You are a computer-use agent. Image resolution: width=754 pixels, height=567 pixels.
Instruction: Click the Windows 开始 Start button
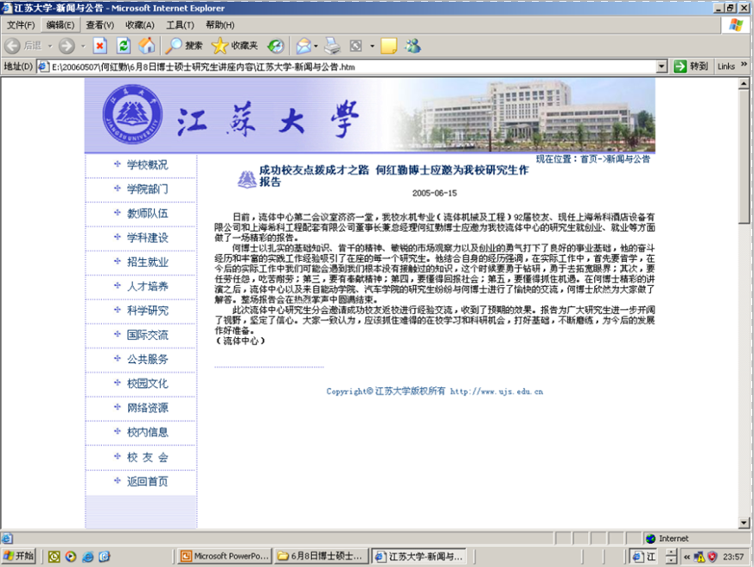19,556
